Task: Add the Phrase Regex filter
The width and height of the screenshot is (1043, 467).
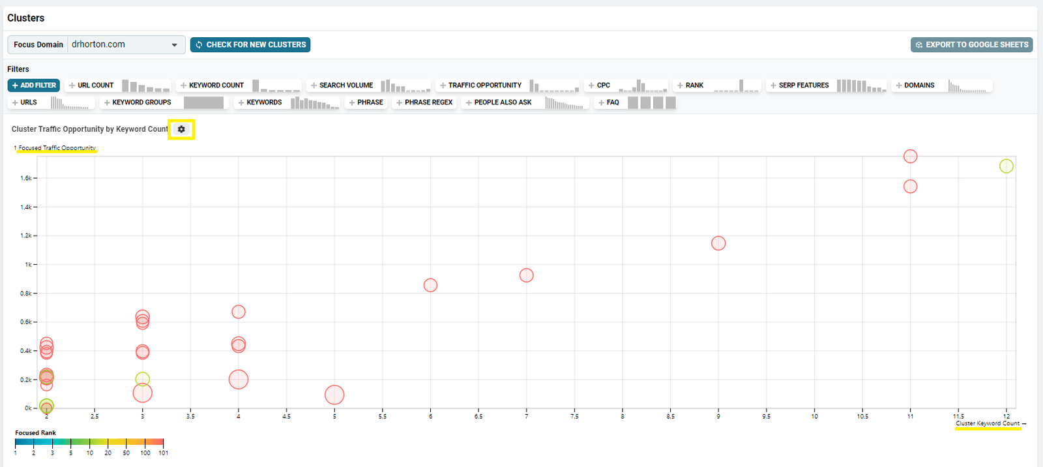Action: (x=424, y=102)
